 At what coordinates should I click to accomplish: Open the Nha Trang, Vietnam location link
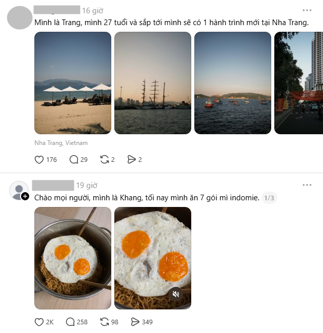pos(61,143)
